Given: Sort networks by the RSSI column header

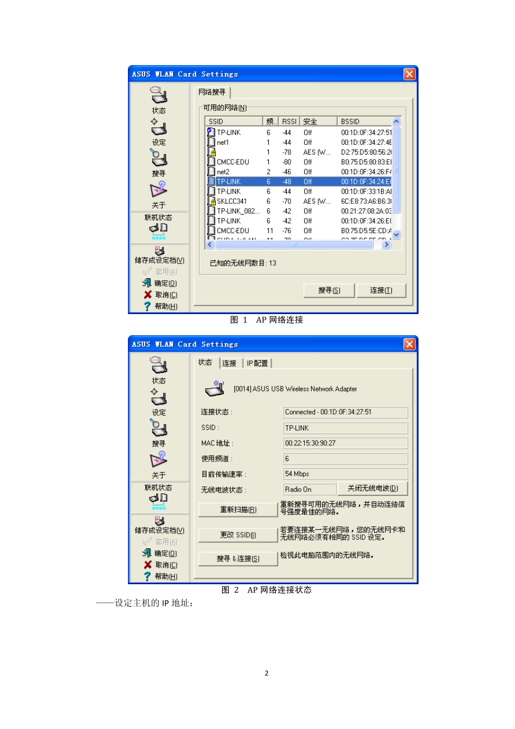Looking at the screenshot, I should tap(289, 121).
